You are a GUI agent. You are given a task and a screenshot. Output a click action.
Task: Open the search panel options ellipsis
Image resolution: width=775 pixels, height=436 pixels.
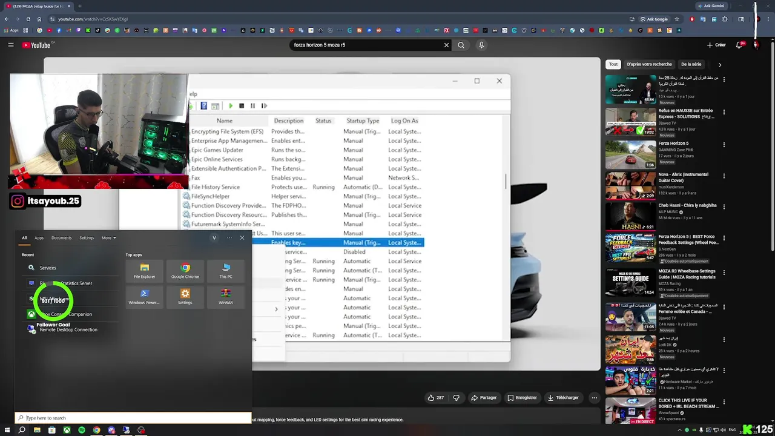(229, 238)
